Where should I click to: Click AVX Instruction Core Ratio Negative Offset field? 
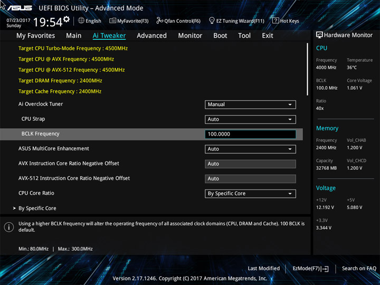point(250,164)
